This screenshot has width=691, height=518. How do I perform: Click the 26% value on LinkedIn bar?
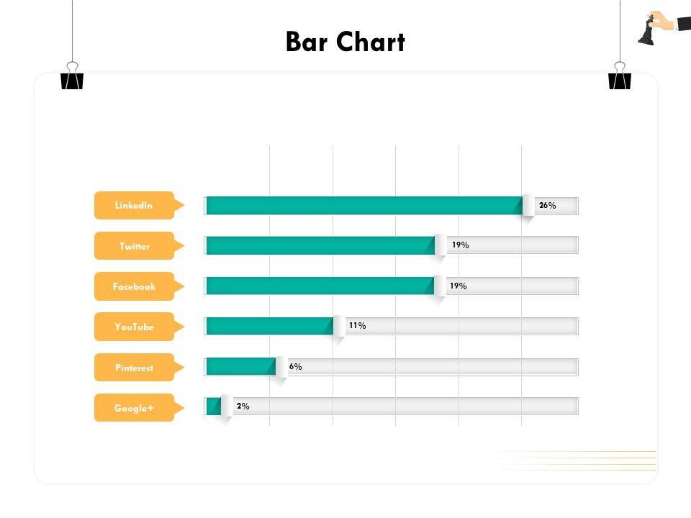pos(547,205)
